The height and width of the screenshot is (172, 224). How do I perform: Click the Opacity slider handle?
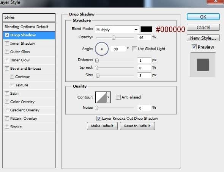pyautogui.click(x=114, y=38)
